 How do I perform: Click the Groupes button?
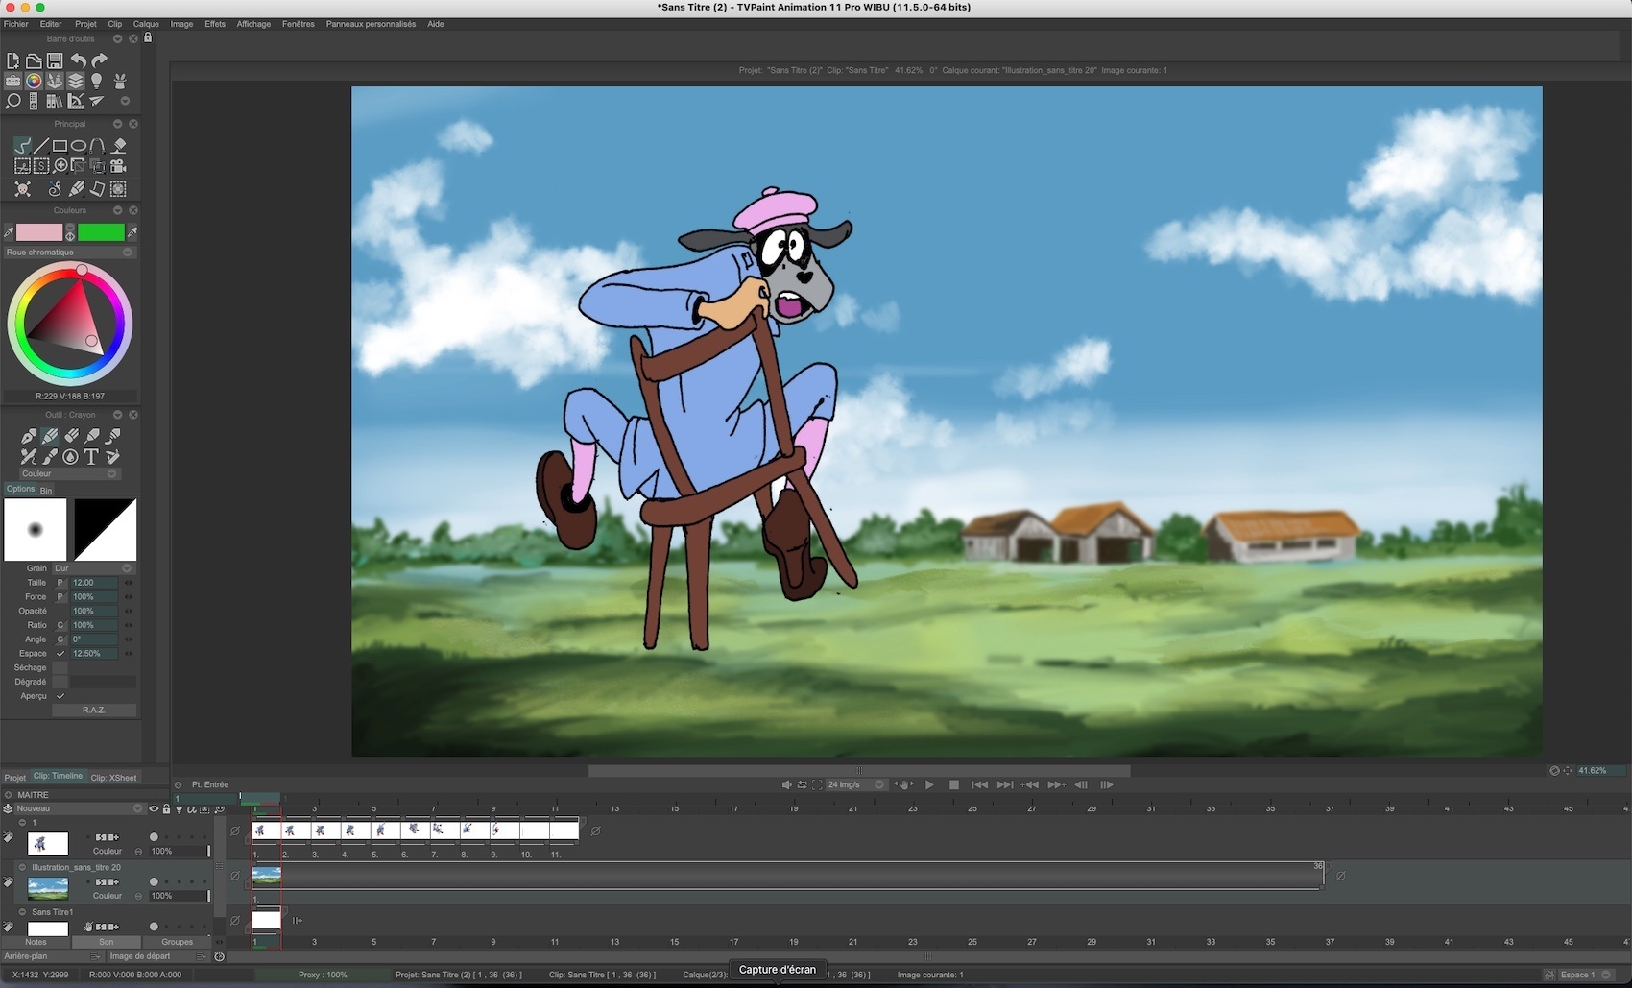click(177, 942)
